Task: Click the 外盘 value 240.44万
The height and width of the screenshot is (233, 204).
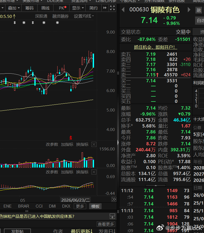Action: (x=146, y=150)
